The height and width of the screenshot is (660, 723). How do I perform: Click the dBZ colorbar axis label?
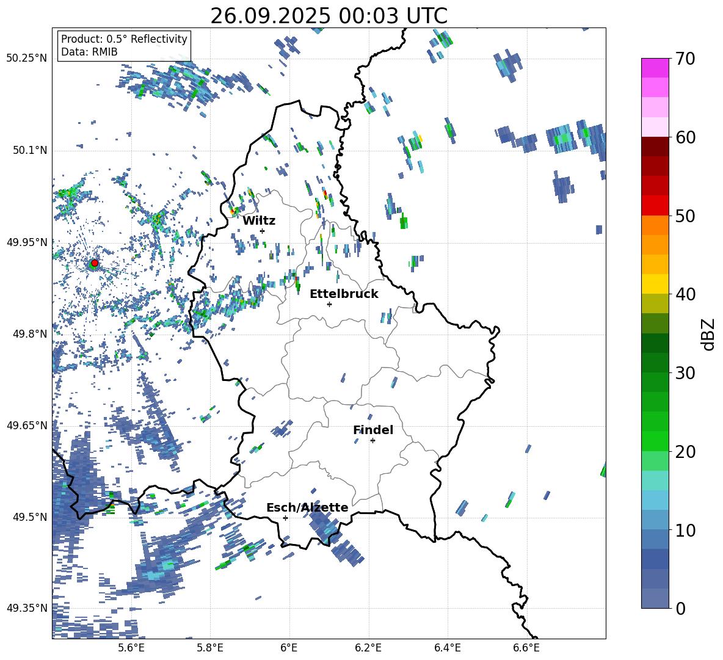click(x=708, y=335)
